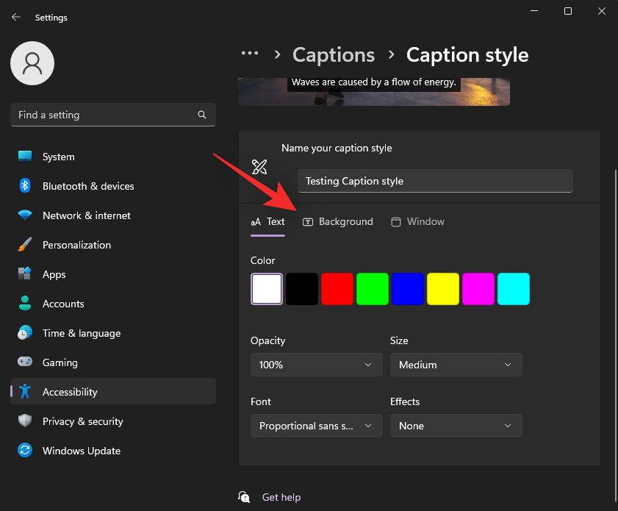
Task: Select the red text color swatch
Action: [337, 289]
